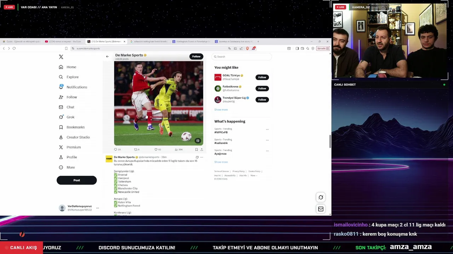The width and height of the screenshot is (453, 254).
Task: Click the Cookie Policy footer link
Action: [x=254, y=171]
